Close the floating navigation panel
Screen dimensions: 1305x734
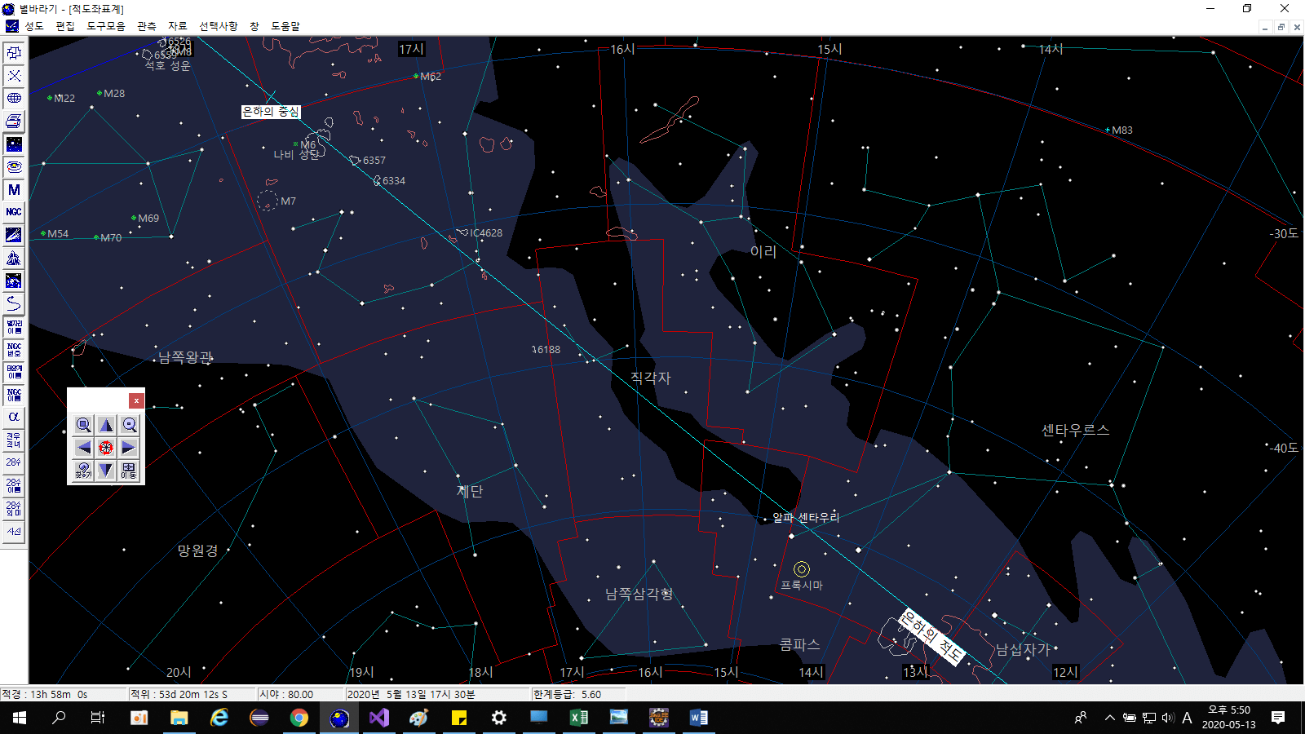click(136, 400)
